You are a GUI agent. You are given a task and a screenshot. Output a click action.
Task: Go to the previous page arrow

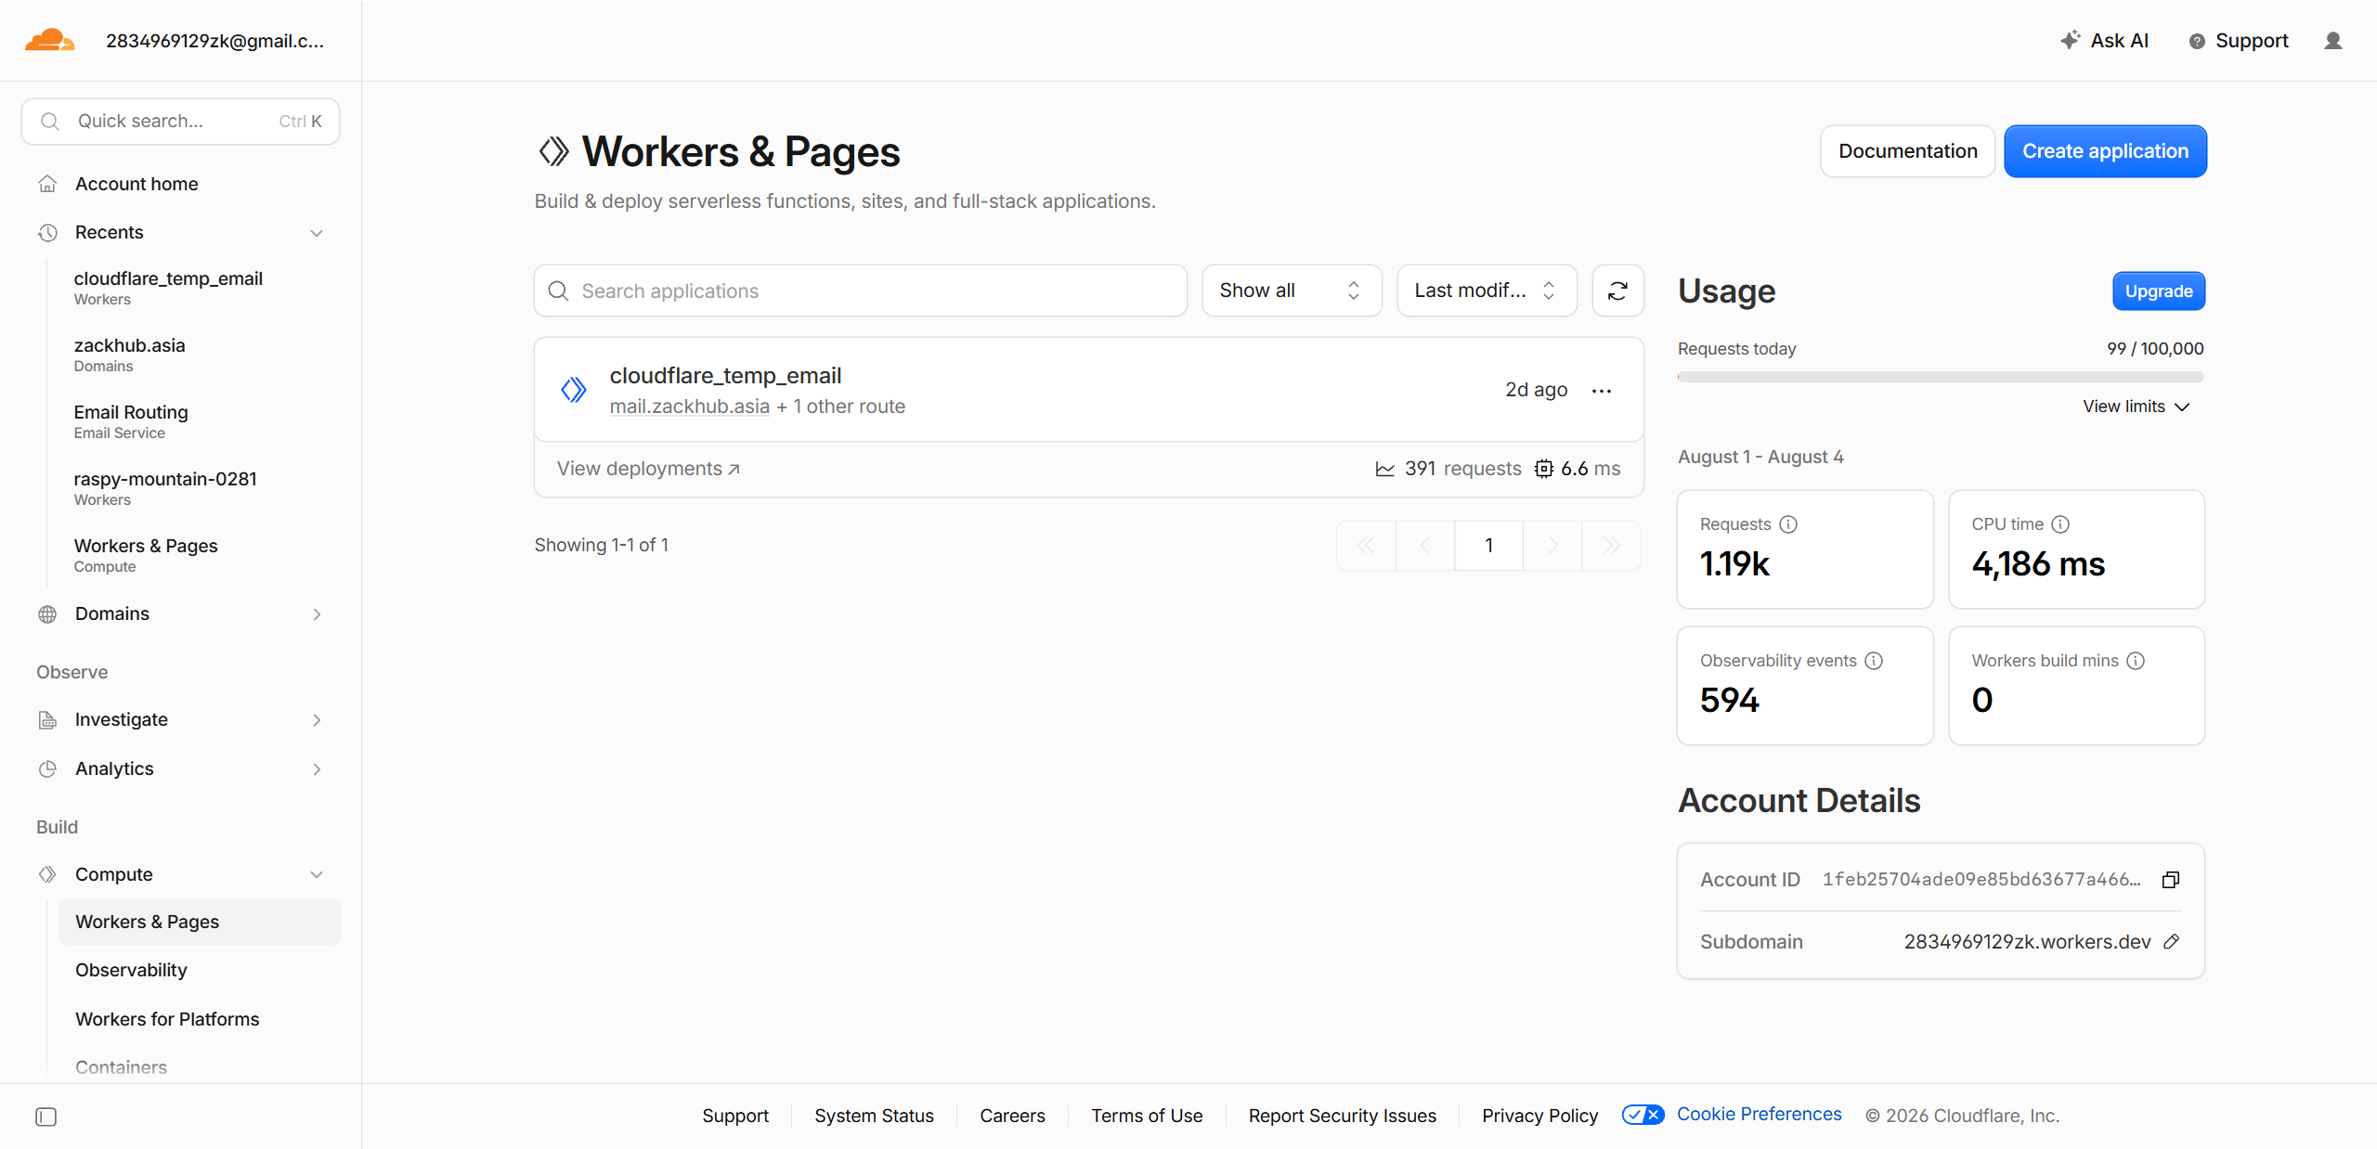pos(1425,546)
